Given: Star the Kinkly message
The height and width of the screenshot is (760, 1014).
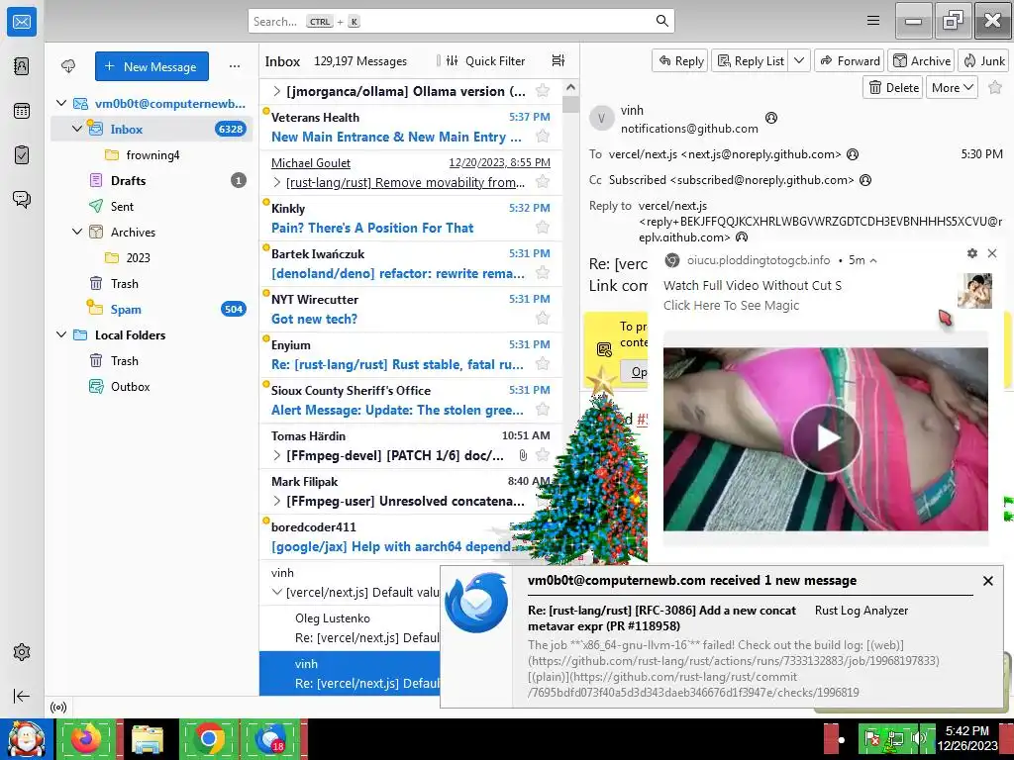Looking at the screenshot, I should [543, 228].
